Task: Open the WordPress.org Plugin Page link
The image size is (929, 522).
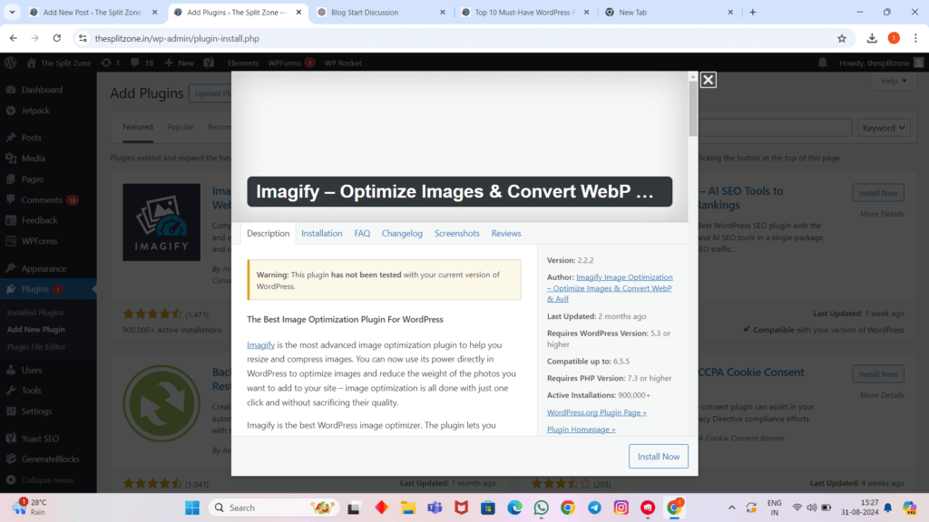Action: tap(597, 412)
